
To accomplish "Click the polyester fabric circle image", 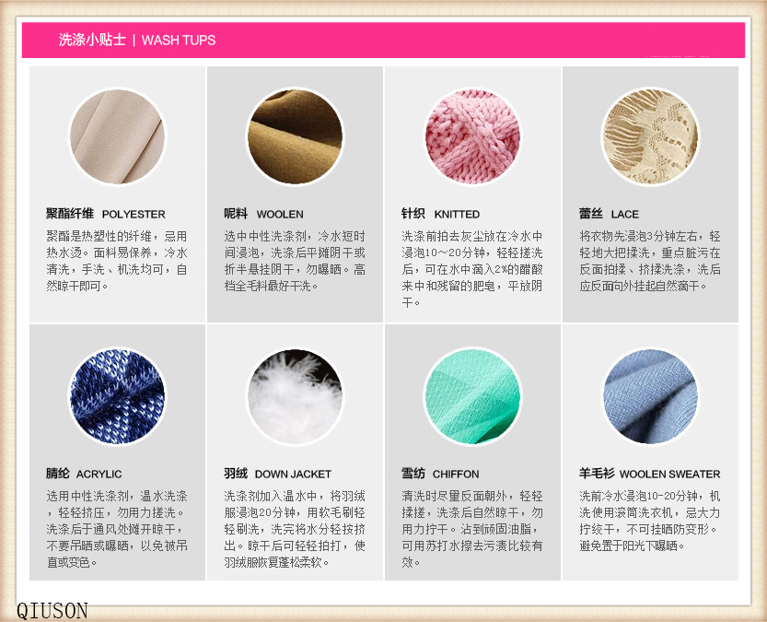I will click(x=118, y=136).
